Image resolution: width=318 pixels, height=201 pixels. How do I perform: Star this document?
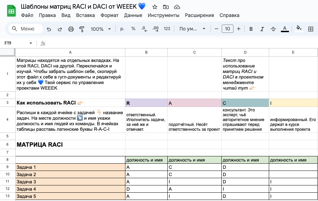(155, 7)
